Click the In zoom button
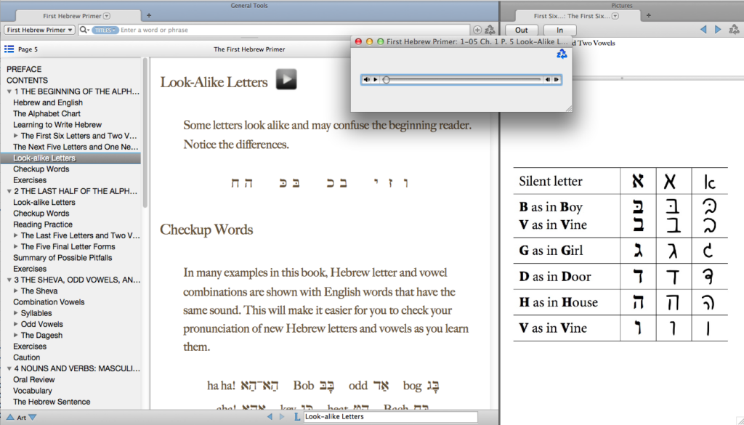 click(559, 30)
